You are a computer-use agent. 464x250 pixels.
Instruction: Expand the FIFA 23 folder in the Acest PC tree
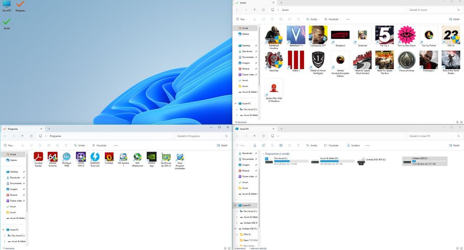click(237, 235)
